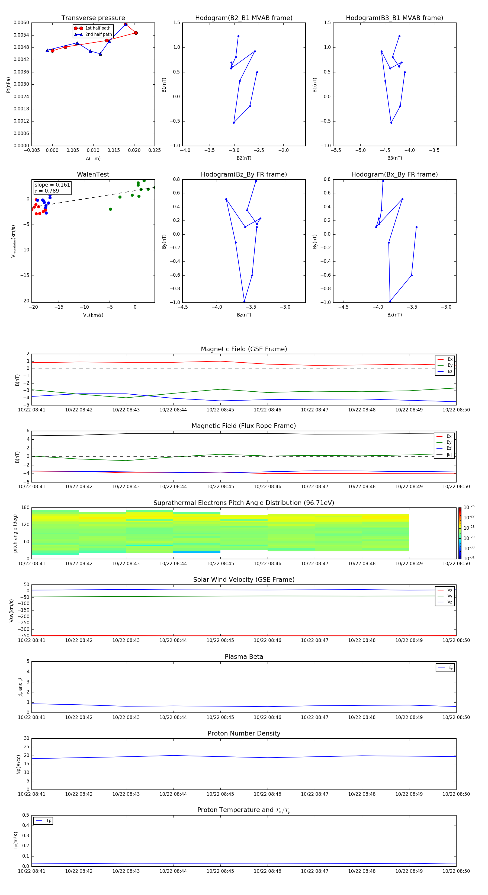Click the "B2(nT)" x-axis label
This screenshot has height=895, width=488.
point(244,158)
